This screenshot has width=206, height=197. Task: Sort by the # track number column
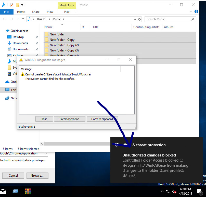pos(83,27)
